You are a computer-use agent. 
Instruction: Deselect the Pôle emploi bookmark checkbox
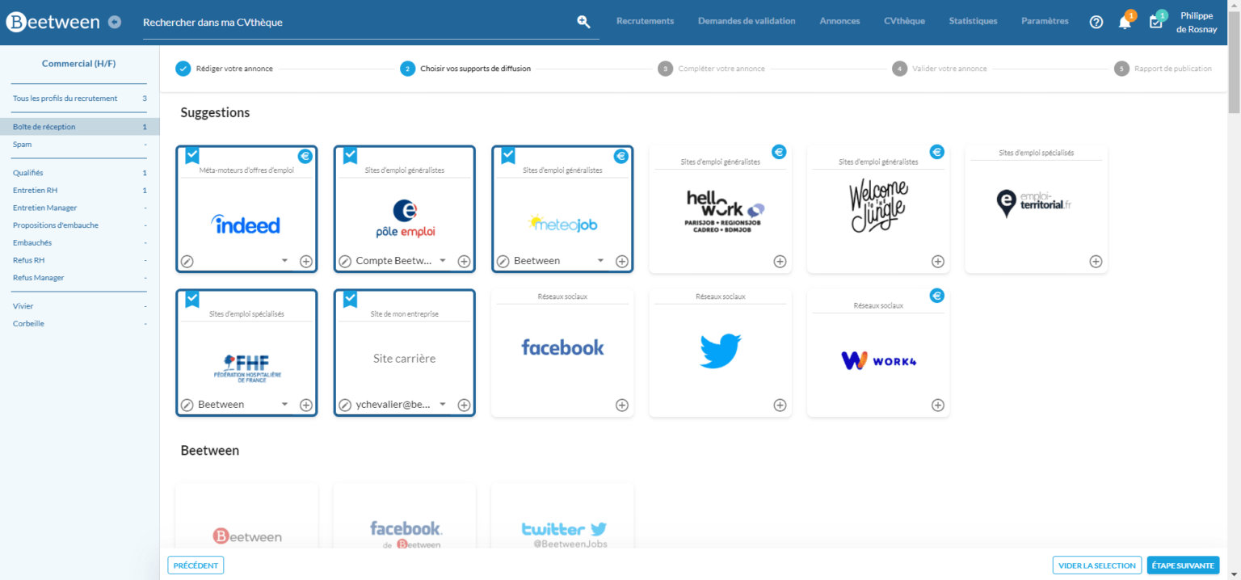[350, 155]
